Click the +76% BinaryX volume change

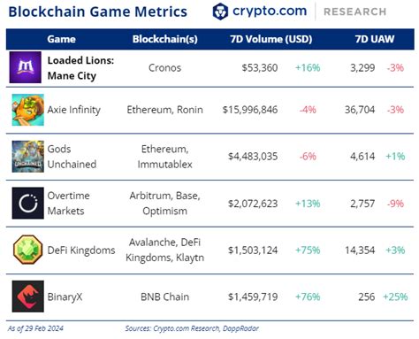pyautogui.click(x=308, y=297)
